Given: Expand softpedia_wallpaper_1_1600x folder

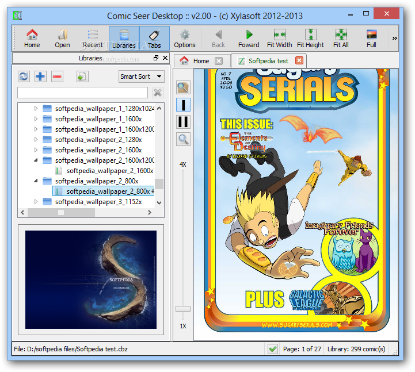Looking at the screenshot, I should (36, 118).
